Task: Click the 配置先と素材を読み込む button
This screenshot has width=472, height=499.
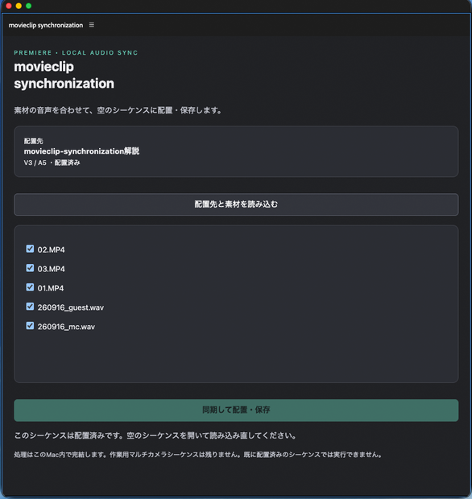Action: 236,204
